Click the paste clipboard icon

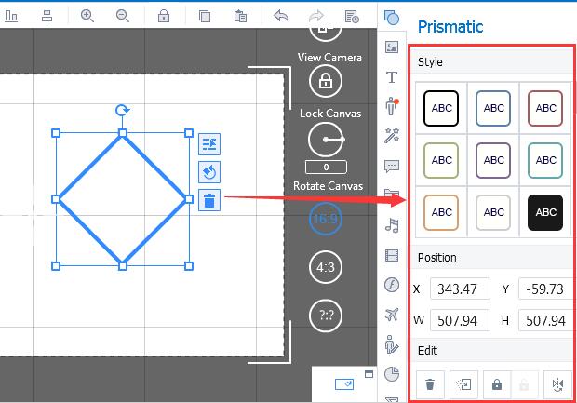[x=240, y=16]
